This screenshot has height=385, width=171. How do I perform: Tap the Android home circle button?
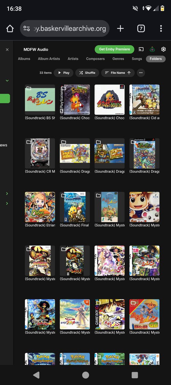point(85,375)
